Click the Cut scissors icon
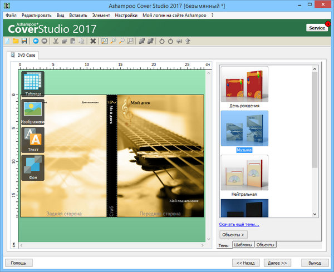This screenshot has width=334, height=272. point(56,41)
